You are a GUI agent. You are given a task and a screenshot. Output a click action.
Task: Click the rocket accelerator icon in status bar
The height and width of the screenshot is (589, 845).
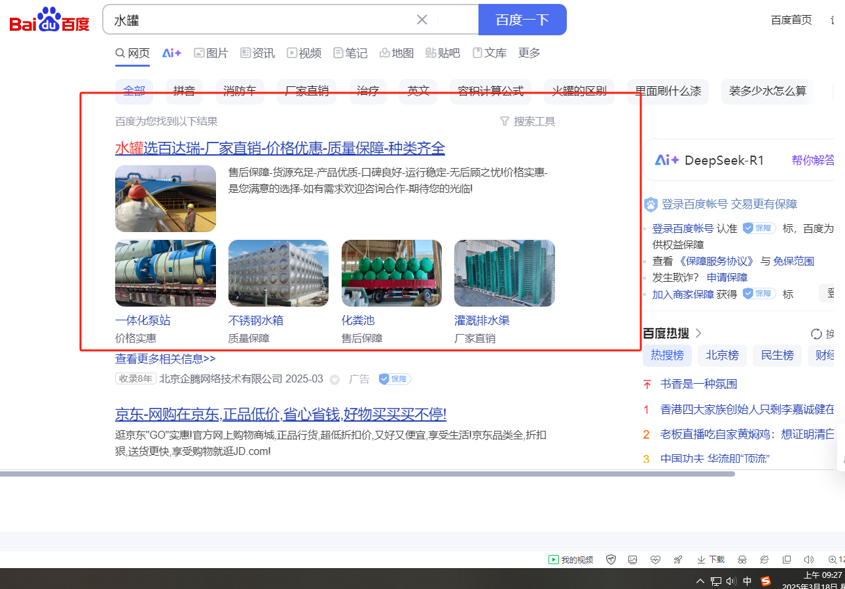tap(678, 560)
